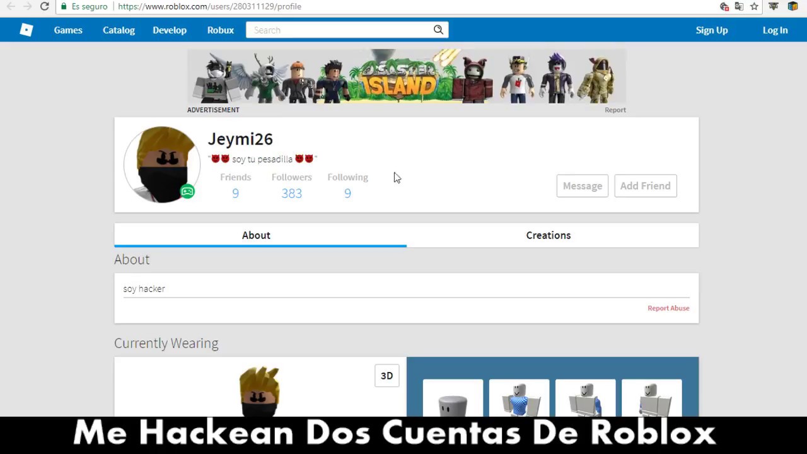
Task: Click the address bar URL
Action: pos(209,6)
